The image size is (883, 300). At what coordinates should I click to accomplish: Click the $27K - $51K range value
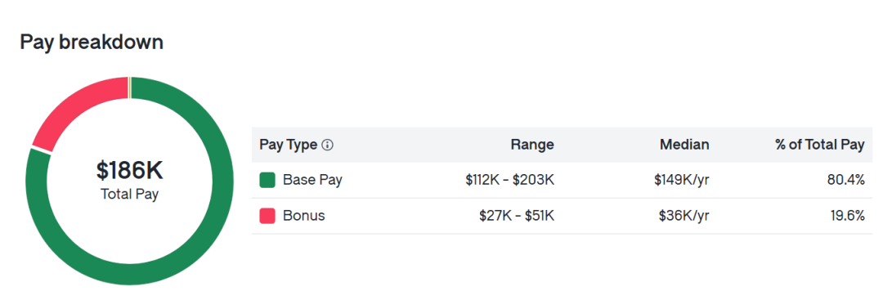(517, 216)
